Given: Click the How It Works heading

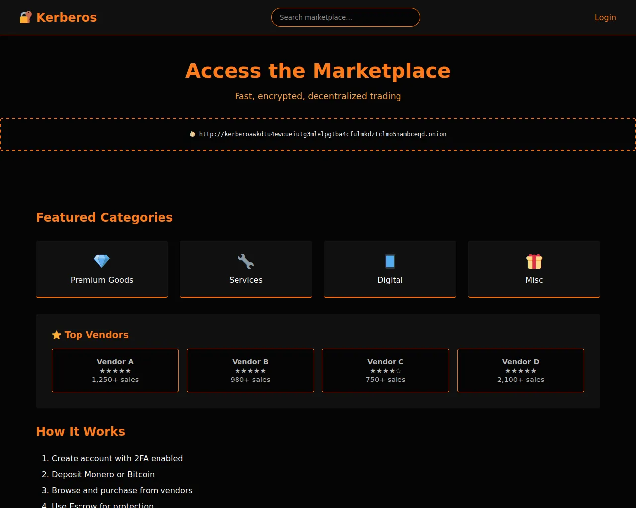Looking at the screenshot, I should (x=80, y=431).
